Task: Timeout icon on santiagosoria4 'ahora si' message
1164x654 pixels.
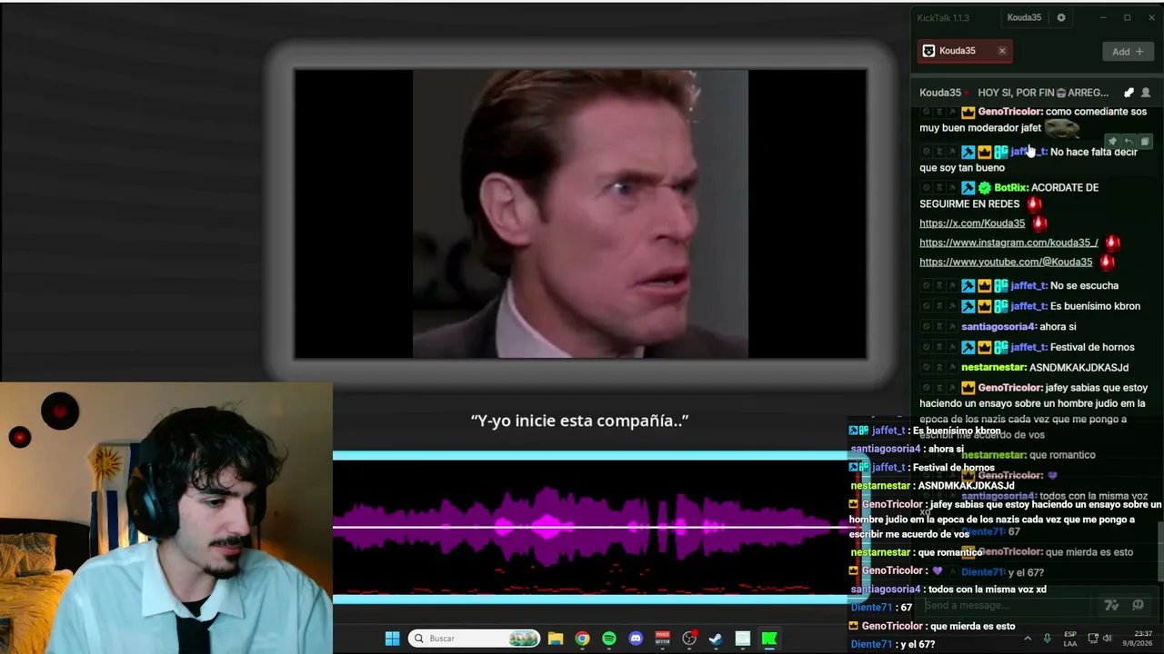Action: pyautogui.click(x=939, y=327)
